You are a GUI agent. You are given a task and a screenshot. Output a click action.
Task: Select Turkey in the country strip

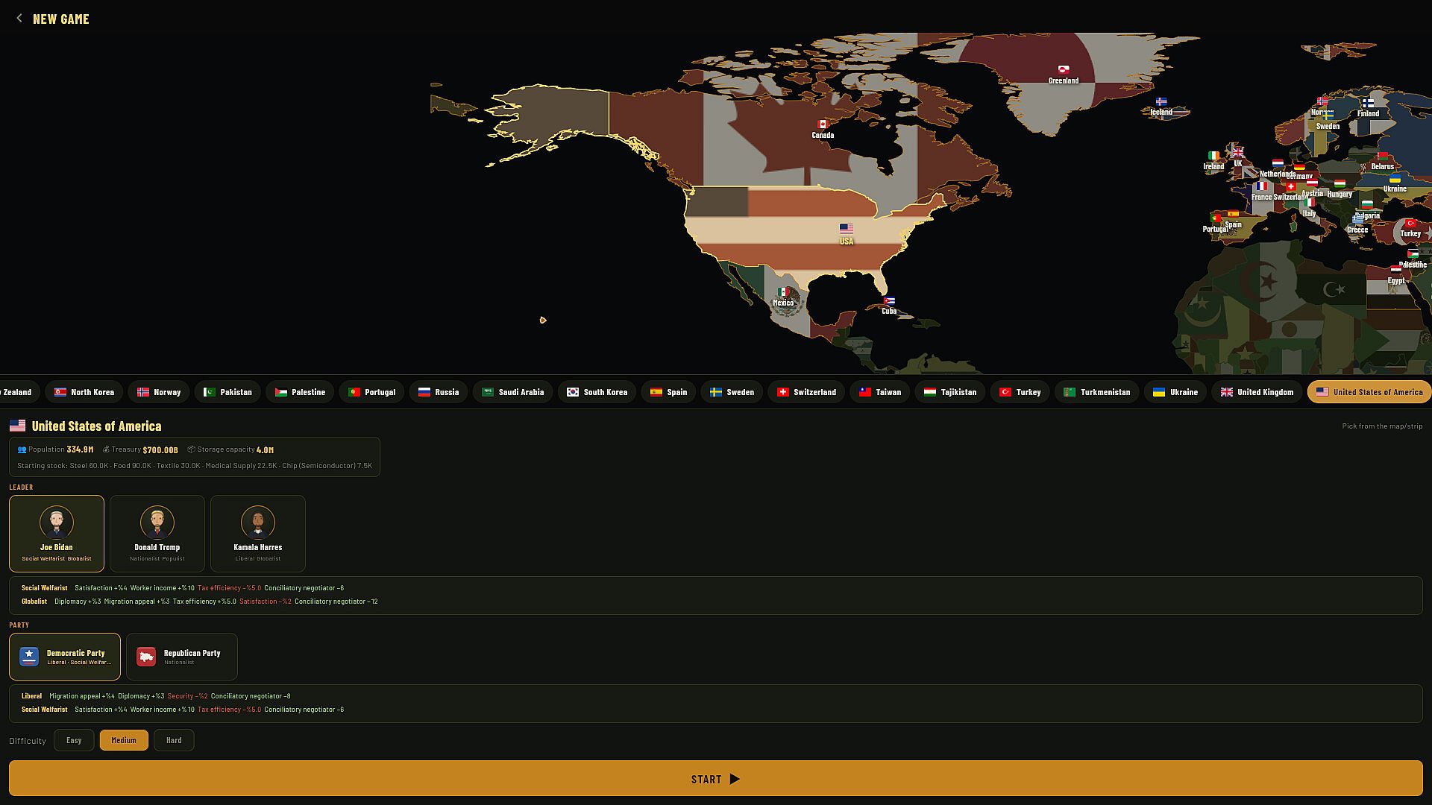click(x=1020, y=392)
